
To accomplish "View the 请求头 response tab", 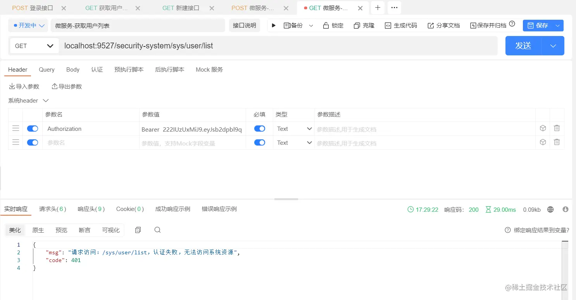I will 53,209.
